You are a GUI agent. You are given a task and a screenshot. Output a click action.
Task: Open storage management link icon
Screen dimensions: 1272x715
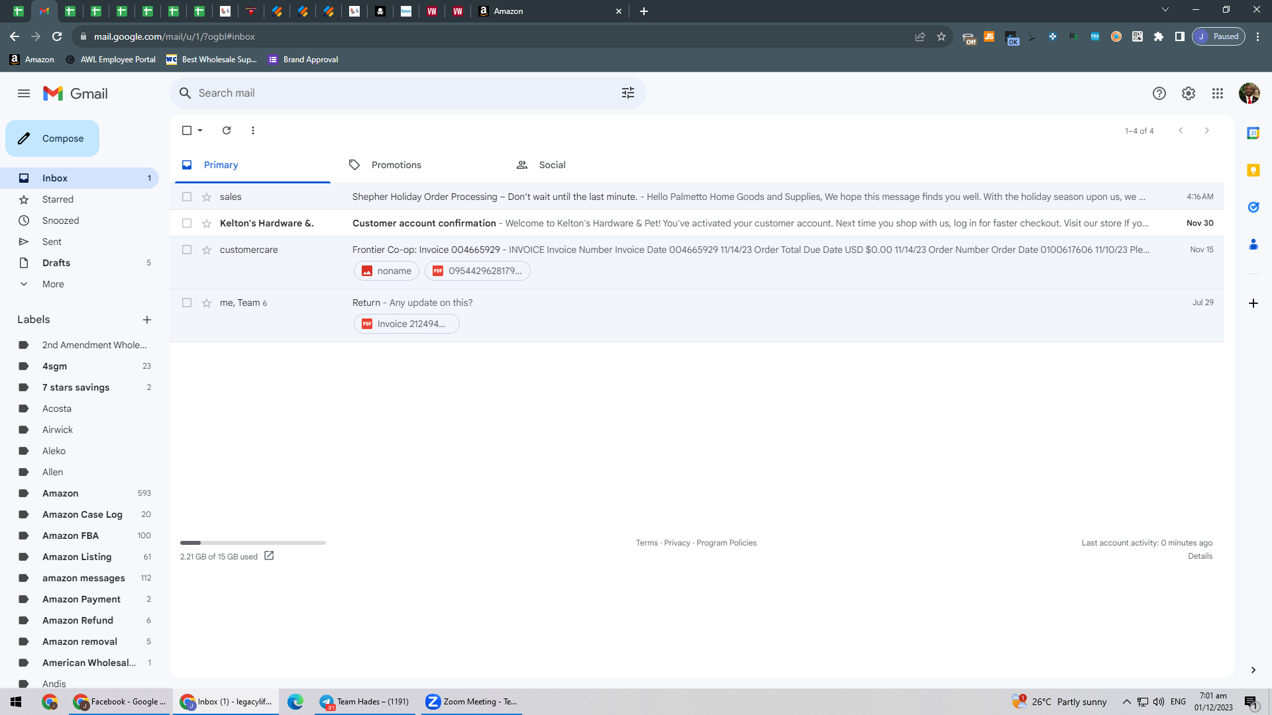pos(269,555)
